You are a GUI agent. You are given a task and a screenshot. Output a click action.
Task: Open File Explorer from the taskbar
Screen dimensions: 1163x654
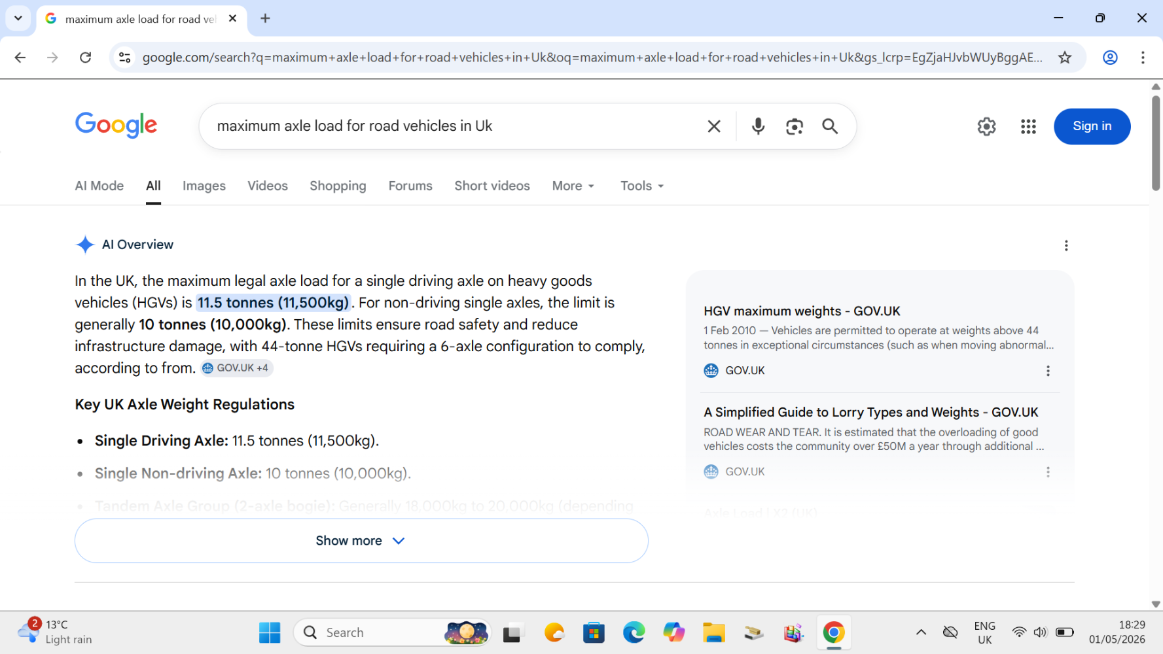[713, 632]
